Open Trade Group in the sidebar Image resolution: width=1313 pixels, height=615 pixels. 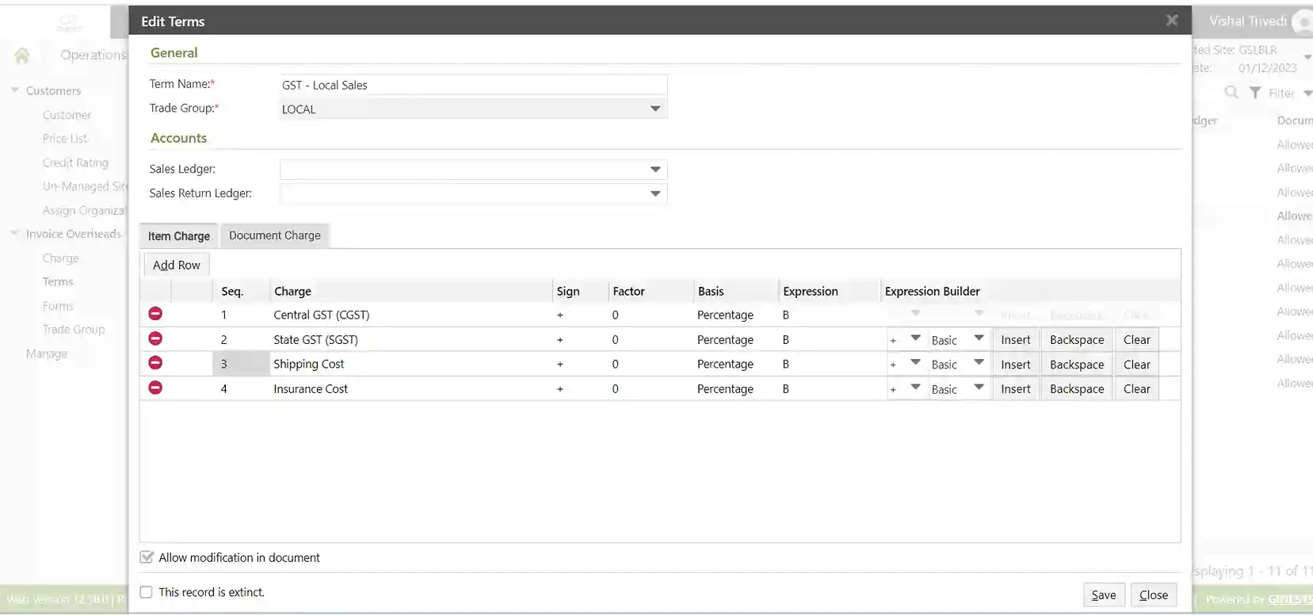coord(74,329)
